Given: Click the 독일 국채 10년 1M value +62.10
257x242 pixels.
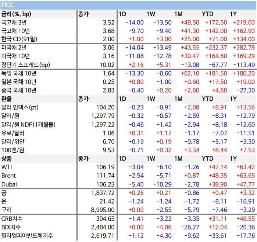Looking at the screenshot, I should (190, 73).
